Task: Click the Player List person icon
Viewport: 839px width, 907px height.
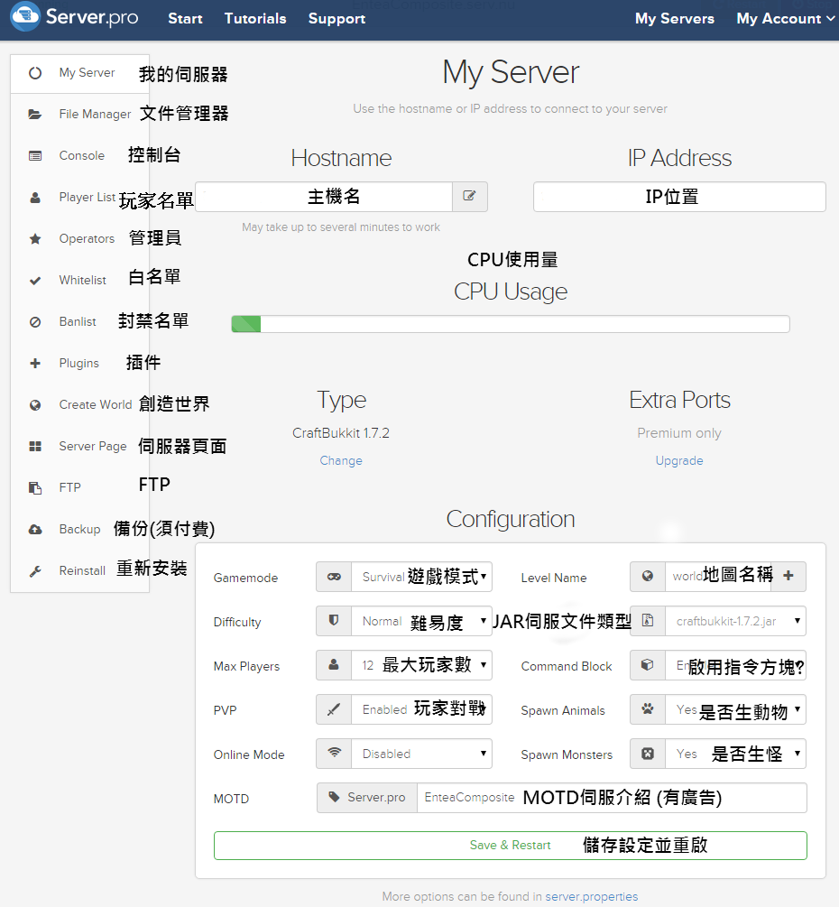Action: point(35,198)
